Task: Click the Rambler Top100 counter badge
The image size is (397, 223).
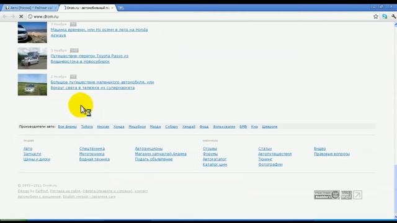Action: [x=327, y=195]
